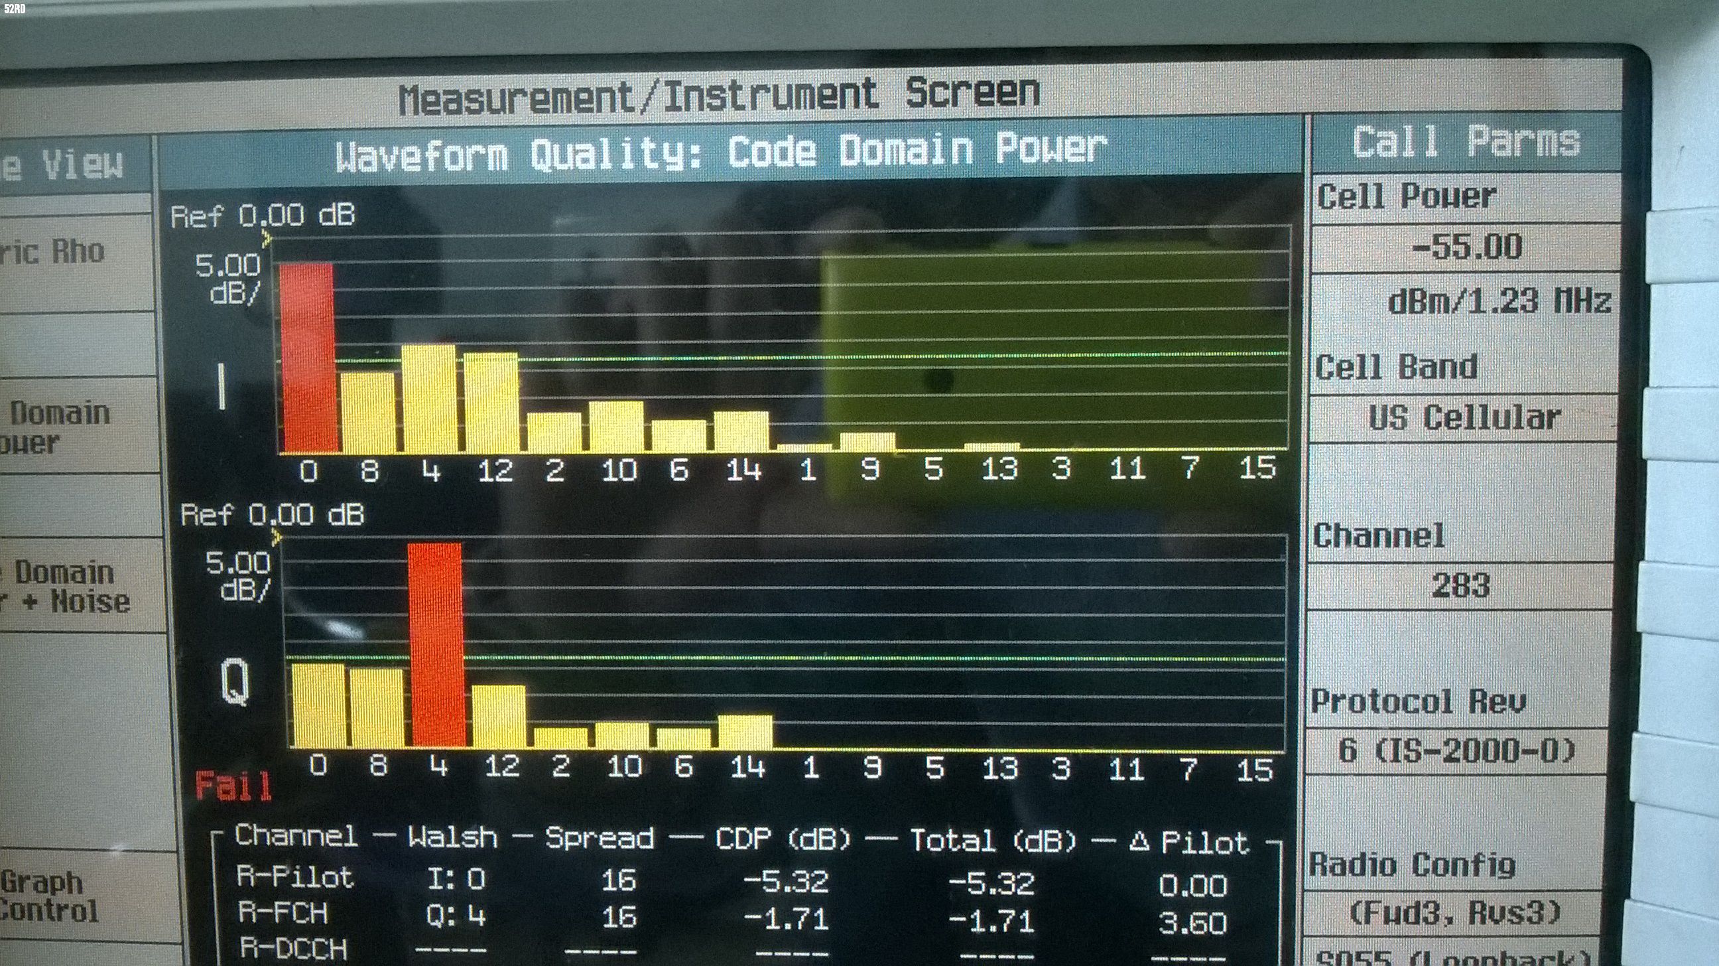Click the dBm/1.23 MHz units label
The width and height of the screenshot is (1719, 966).
point(1500,301)
